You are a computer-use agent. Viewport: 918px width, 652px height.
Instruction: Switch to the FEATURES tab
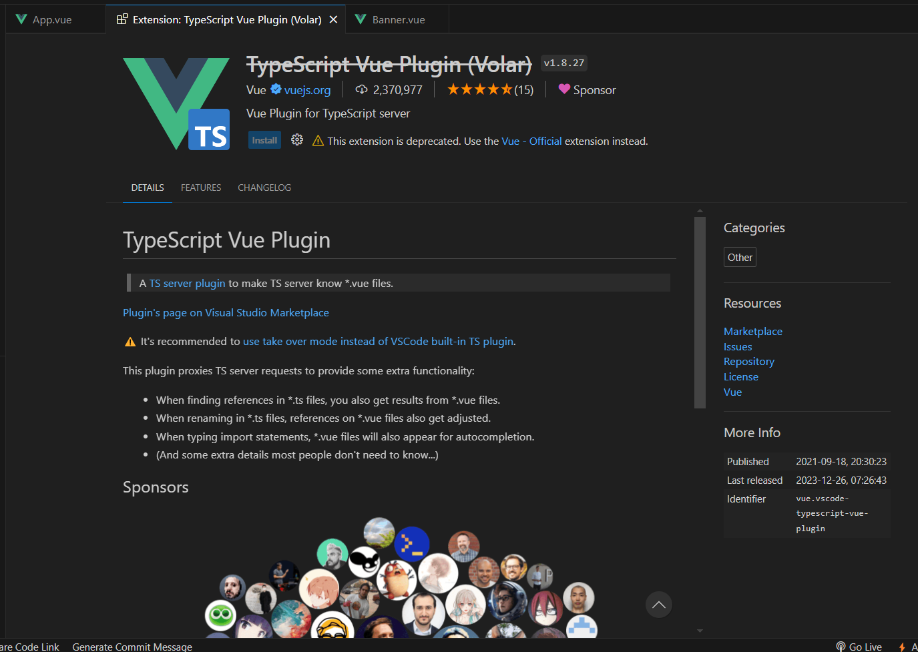point(201,188)
